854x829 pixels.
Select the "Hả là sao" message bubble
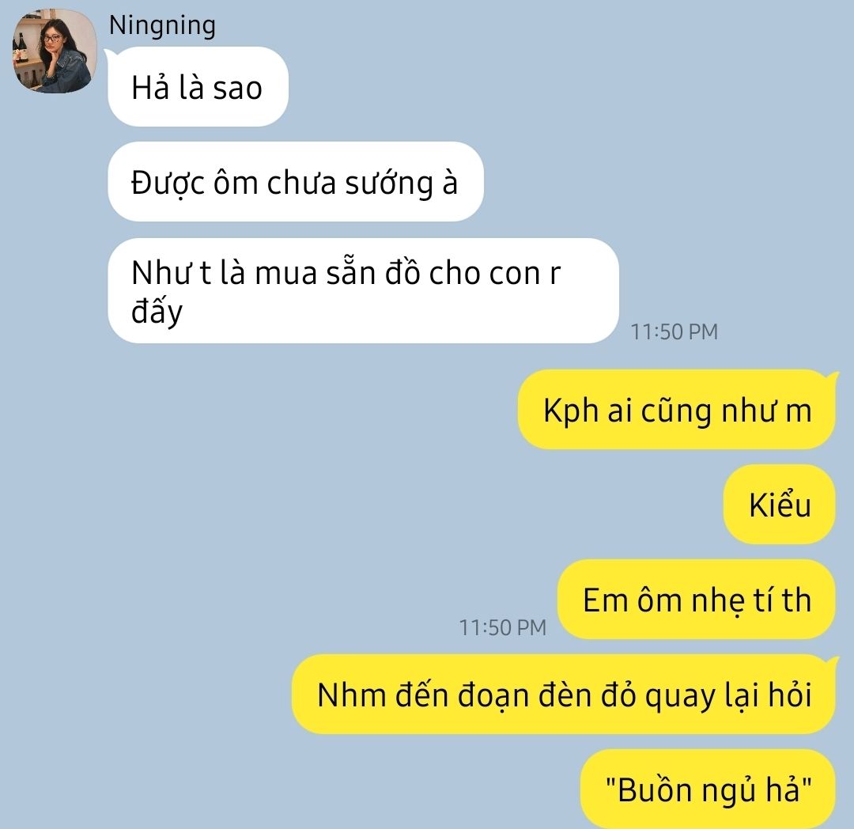(x=198, y=86)
